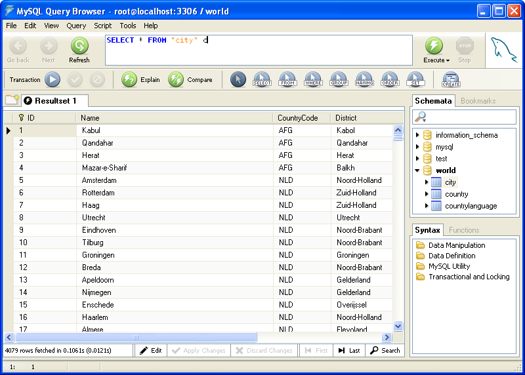525x375 pixels.
Task: Click the CREATE table tool icon
Action: [451, 80]
